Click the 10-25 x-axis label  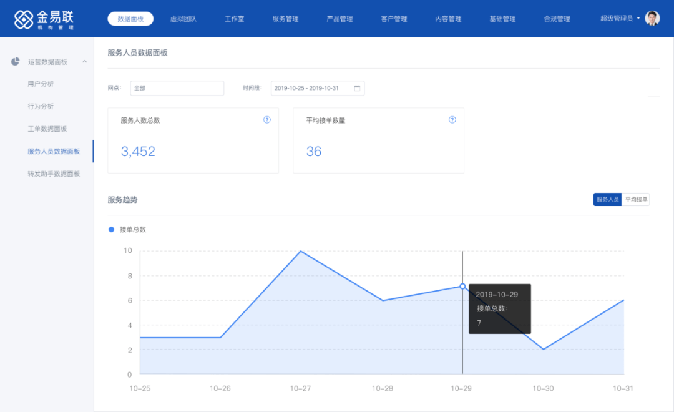pos(140,388)
